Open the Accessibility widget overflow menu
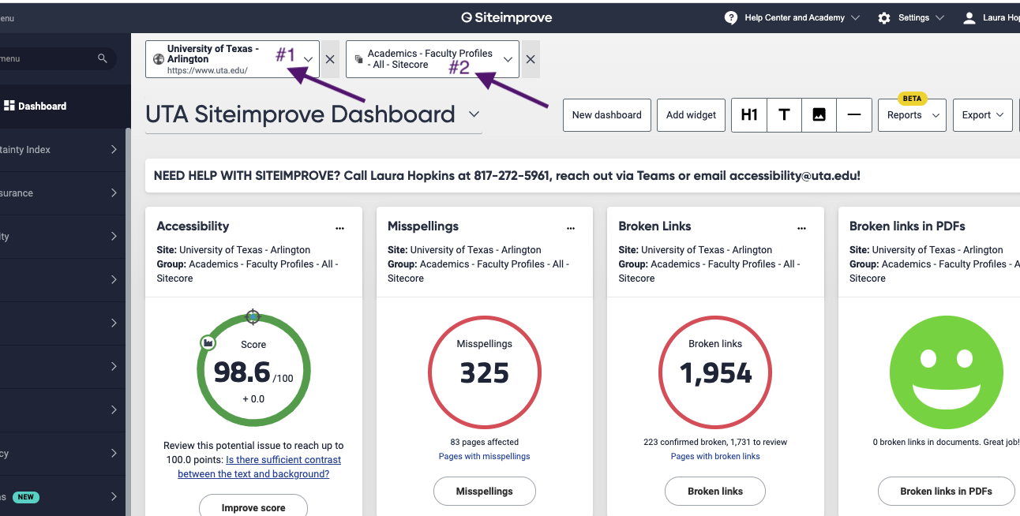The width and height of the screenshot is (1020, 516). pos(339,228)
